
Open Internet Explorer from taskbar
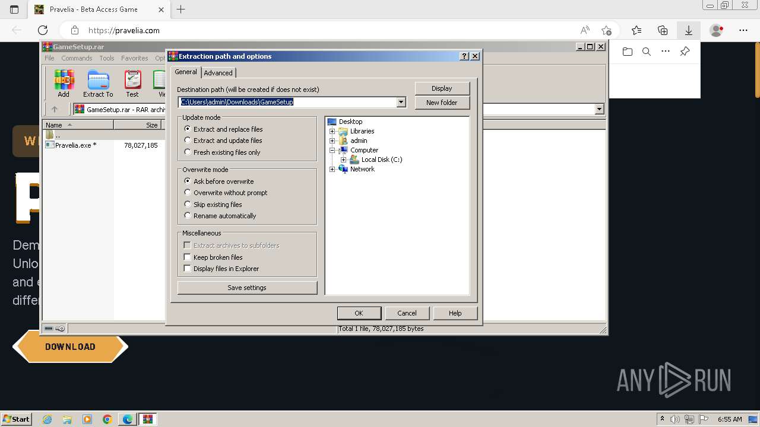tap(47, 419)
